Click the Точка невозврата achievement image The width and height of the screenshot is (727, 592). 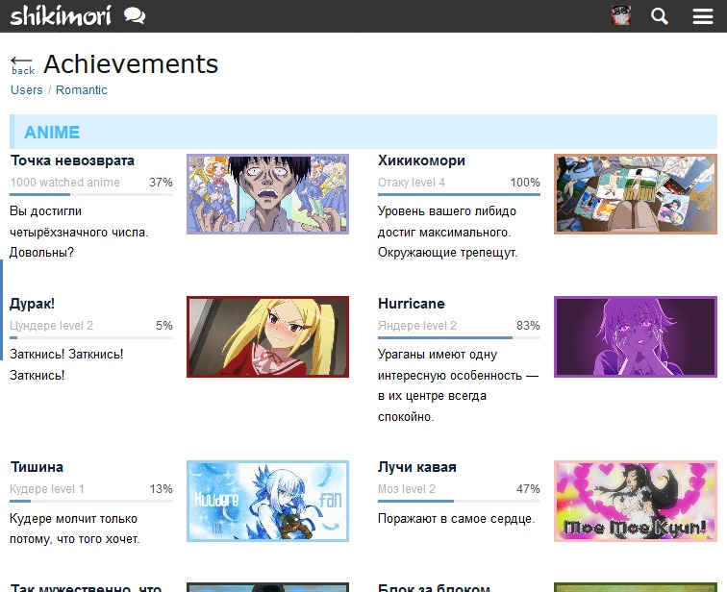point(267,194)
